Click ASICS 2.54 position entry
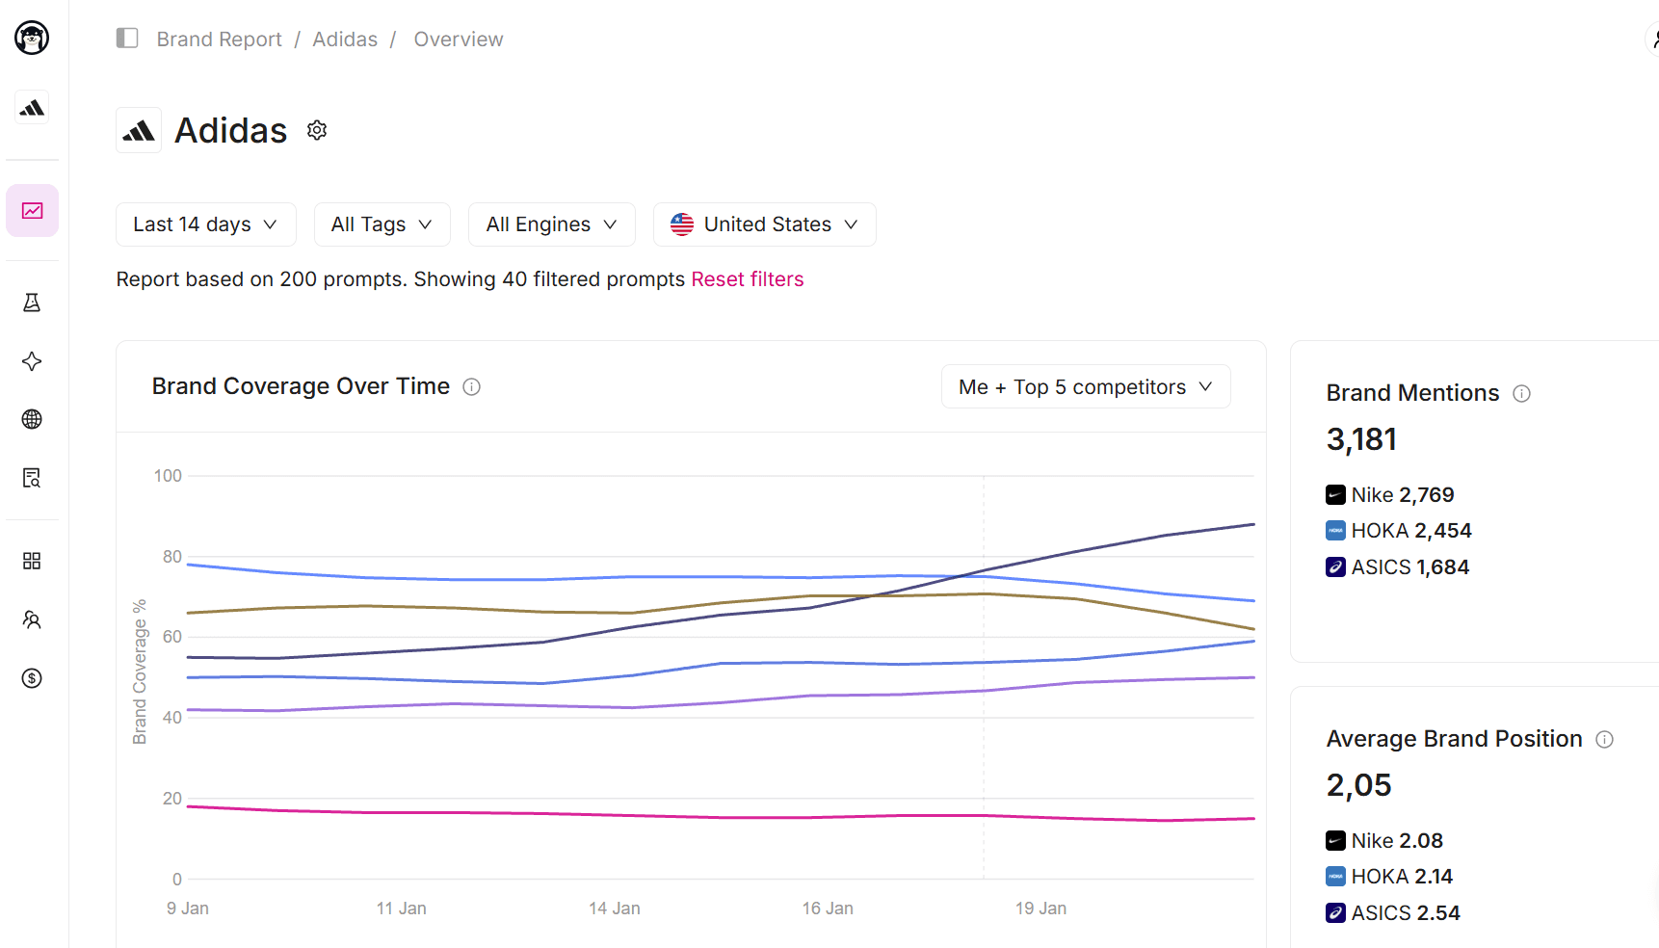 coord(1393,913)
